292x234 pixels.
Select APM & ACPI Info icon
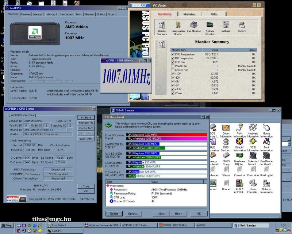click(239, 186)
